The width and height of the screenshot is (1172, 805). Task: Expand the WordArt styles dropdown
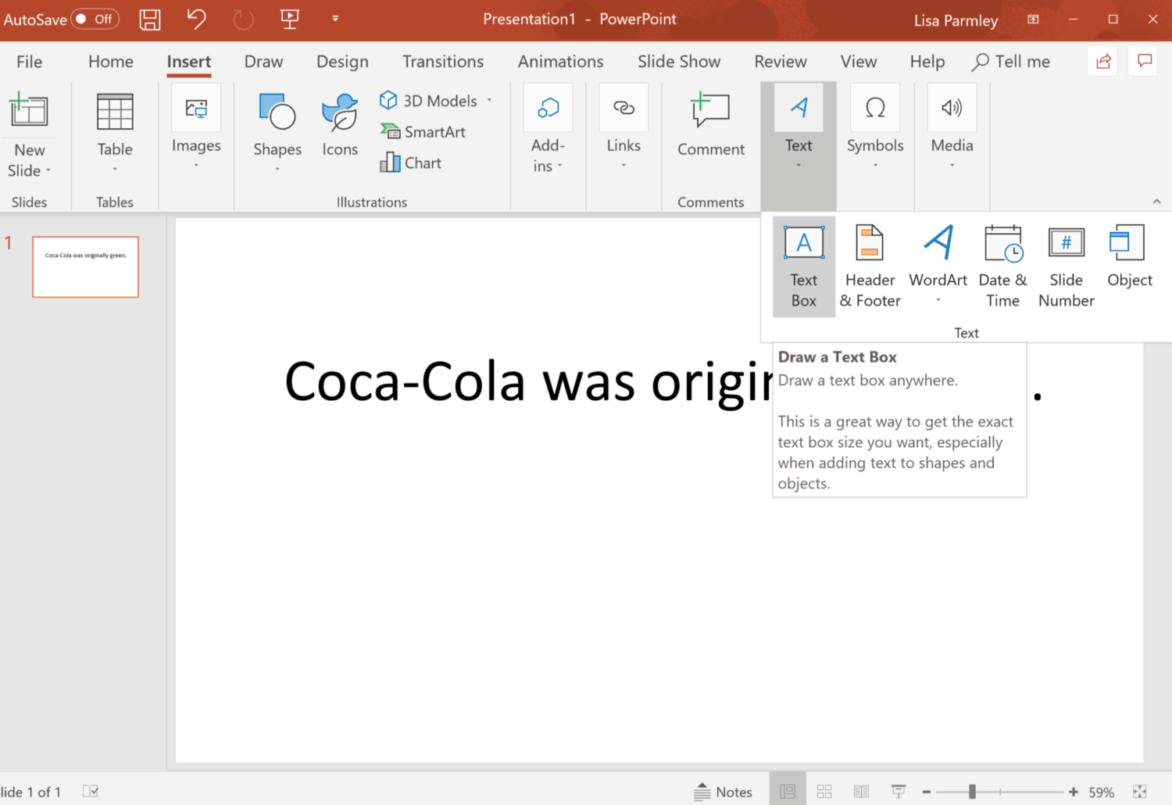coord(938,300)
